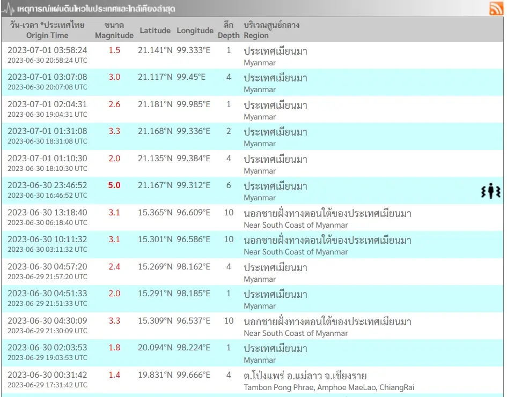Image resolution: width=507 pixels, height=397 pixels.
Task: Click longitude 99.985°E
Action: (x=193, y=104)
